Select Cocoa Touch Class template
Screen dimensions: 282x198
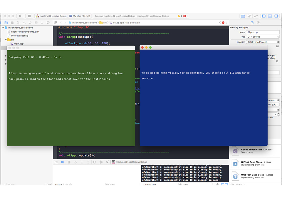(x=255, y=151)
